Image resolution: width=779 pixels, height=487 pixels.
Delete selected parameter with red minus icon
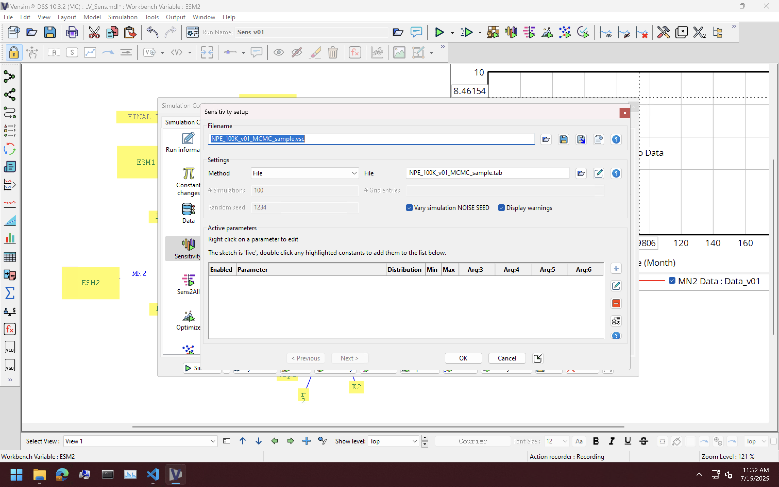pyautogui.click(x=616, y=303)
